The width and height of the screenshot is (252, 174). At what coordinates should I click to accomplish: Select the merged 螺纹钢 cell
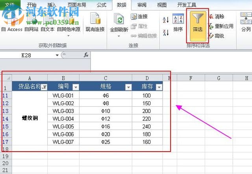pos(30,118)
